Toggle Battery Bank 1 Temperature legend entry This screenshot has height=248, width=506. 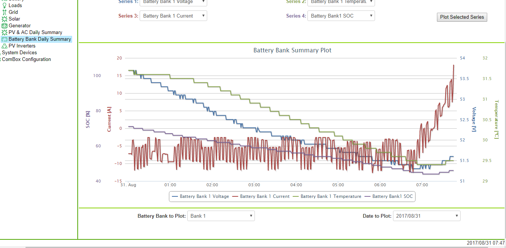tap(327, 196)
